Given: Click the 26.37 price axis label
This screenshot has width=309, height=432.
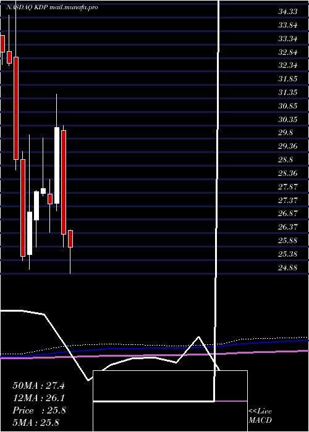Looking at the screenshot, I should (288, 226).
